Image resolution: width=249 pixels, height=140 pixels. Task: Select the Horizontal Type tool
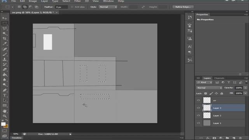tap(4, 95)
